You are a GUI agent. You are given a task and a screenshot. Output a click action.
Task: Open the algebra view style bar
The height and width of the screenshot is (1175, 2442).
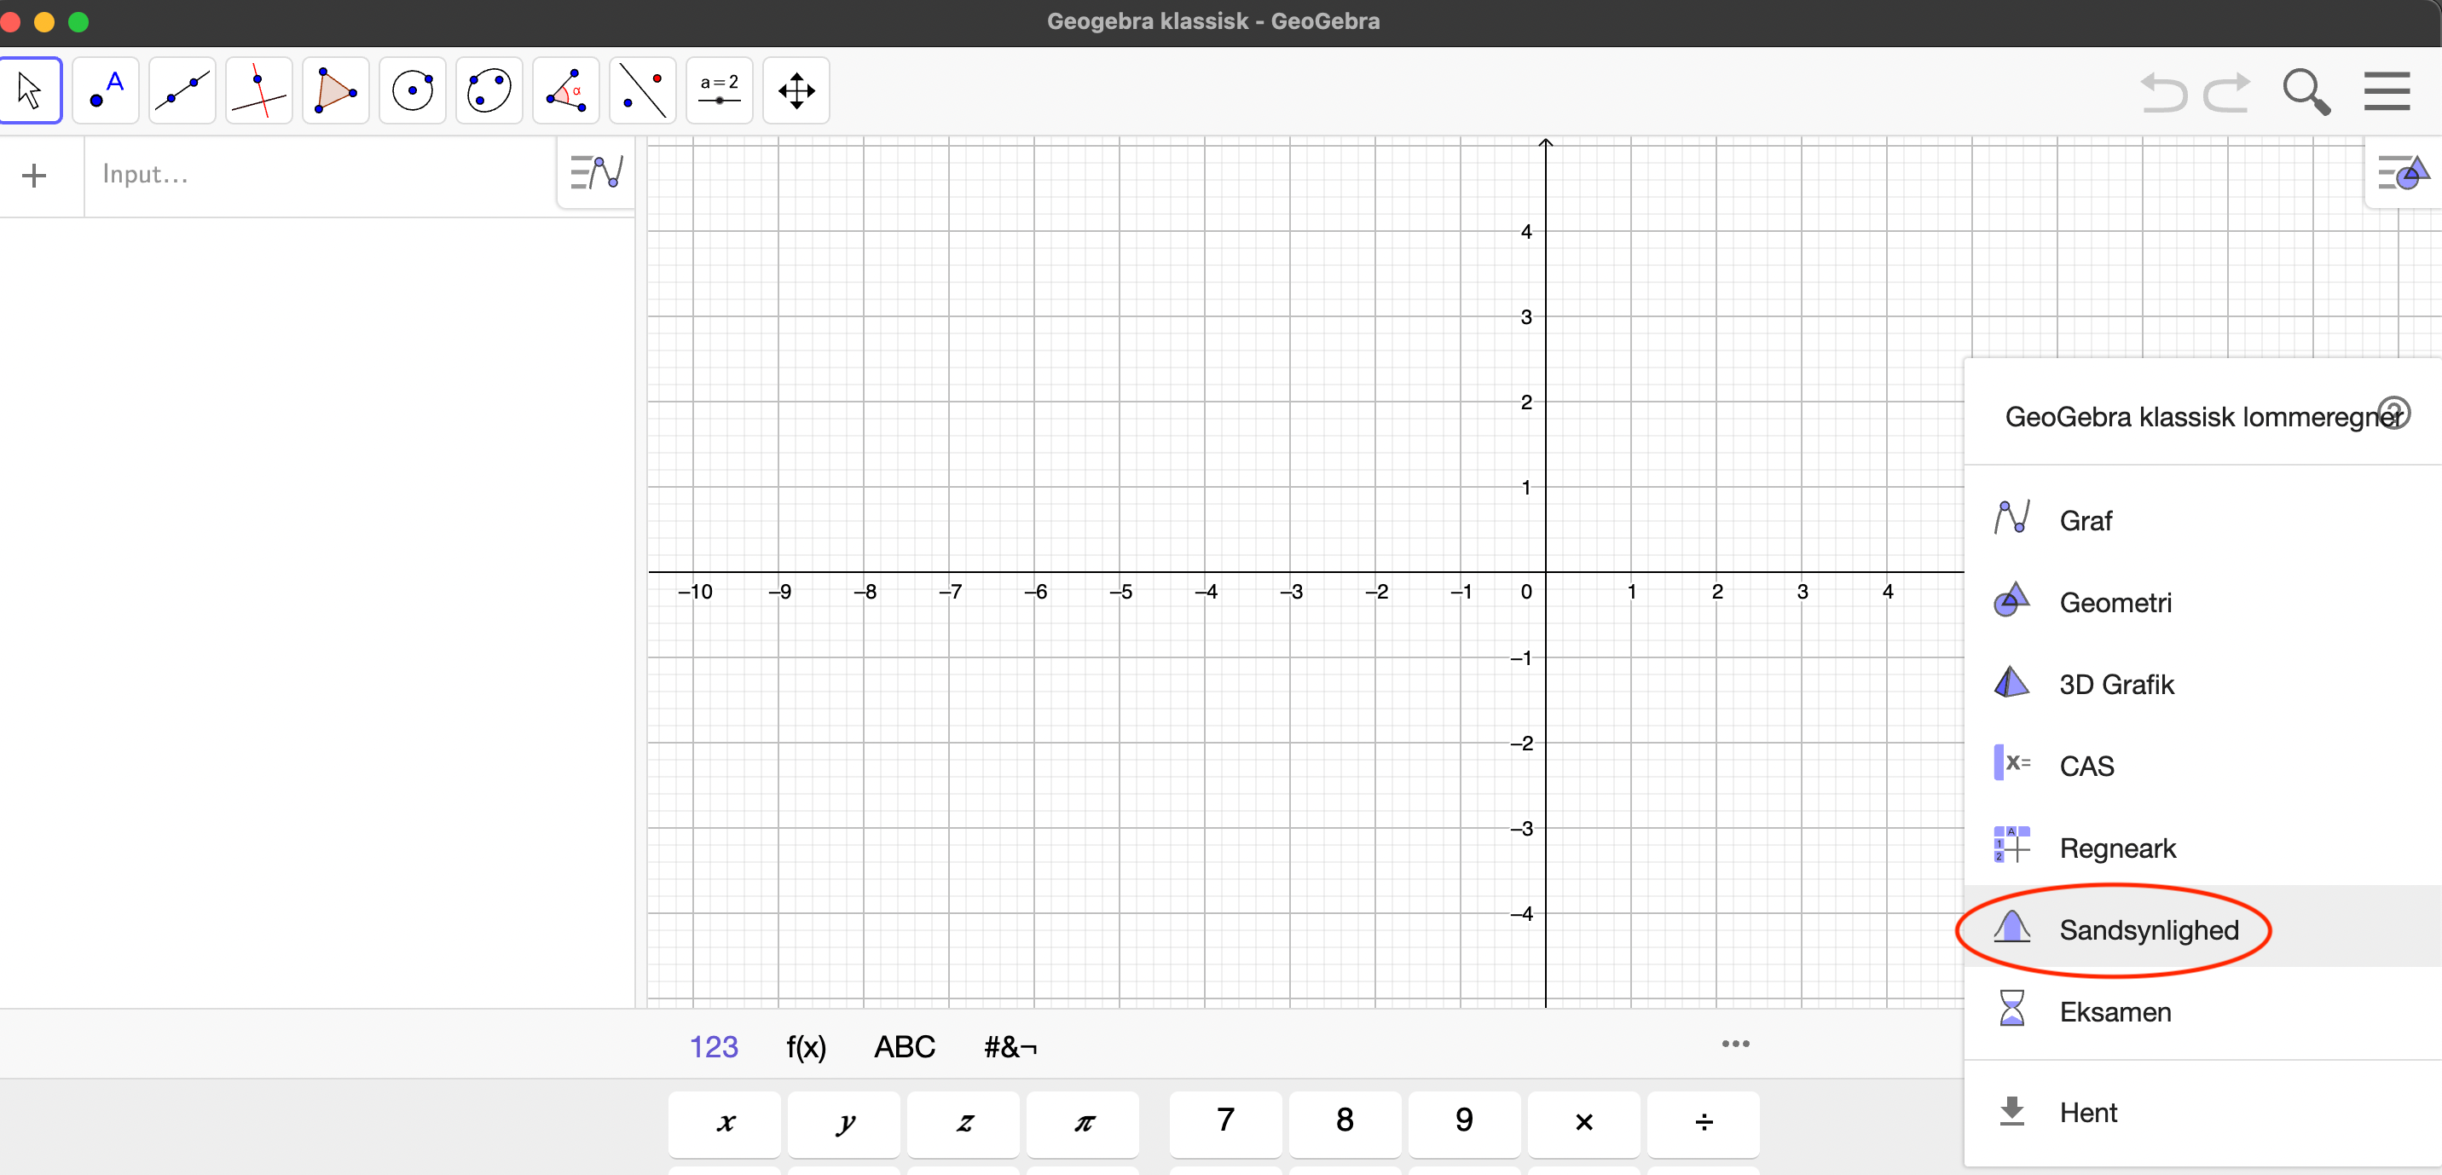click(x=596, y=172)
